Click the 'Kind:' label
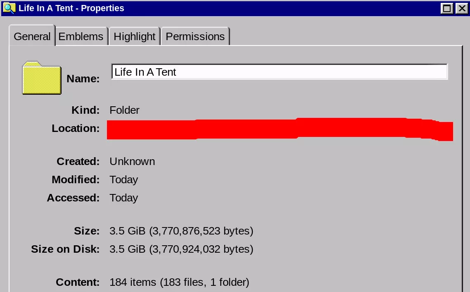 85,110
